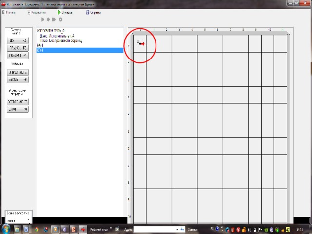Insert the ОТВЕТВЛЕНИЕ F7 control structure
Image resolution: width=312 pixels, height=234 pixels.
[x=18, y=102]
